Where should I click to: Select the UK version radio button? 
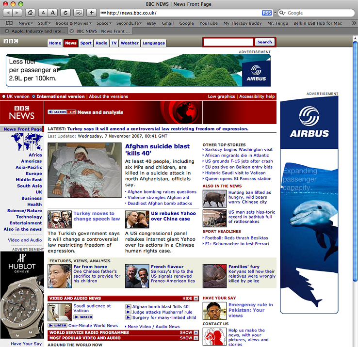pos(4,96)
